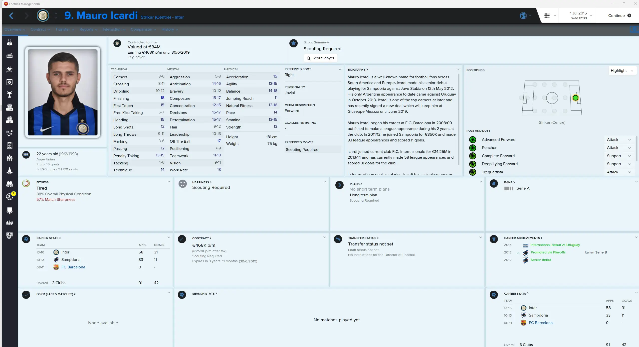Click the form graph line icon
The image size is (639, 347).
(26, 295)
